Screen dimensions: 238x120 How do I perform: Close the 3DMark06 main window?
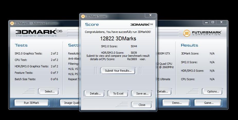coord(222,22)
